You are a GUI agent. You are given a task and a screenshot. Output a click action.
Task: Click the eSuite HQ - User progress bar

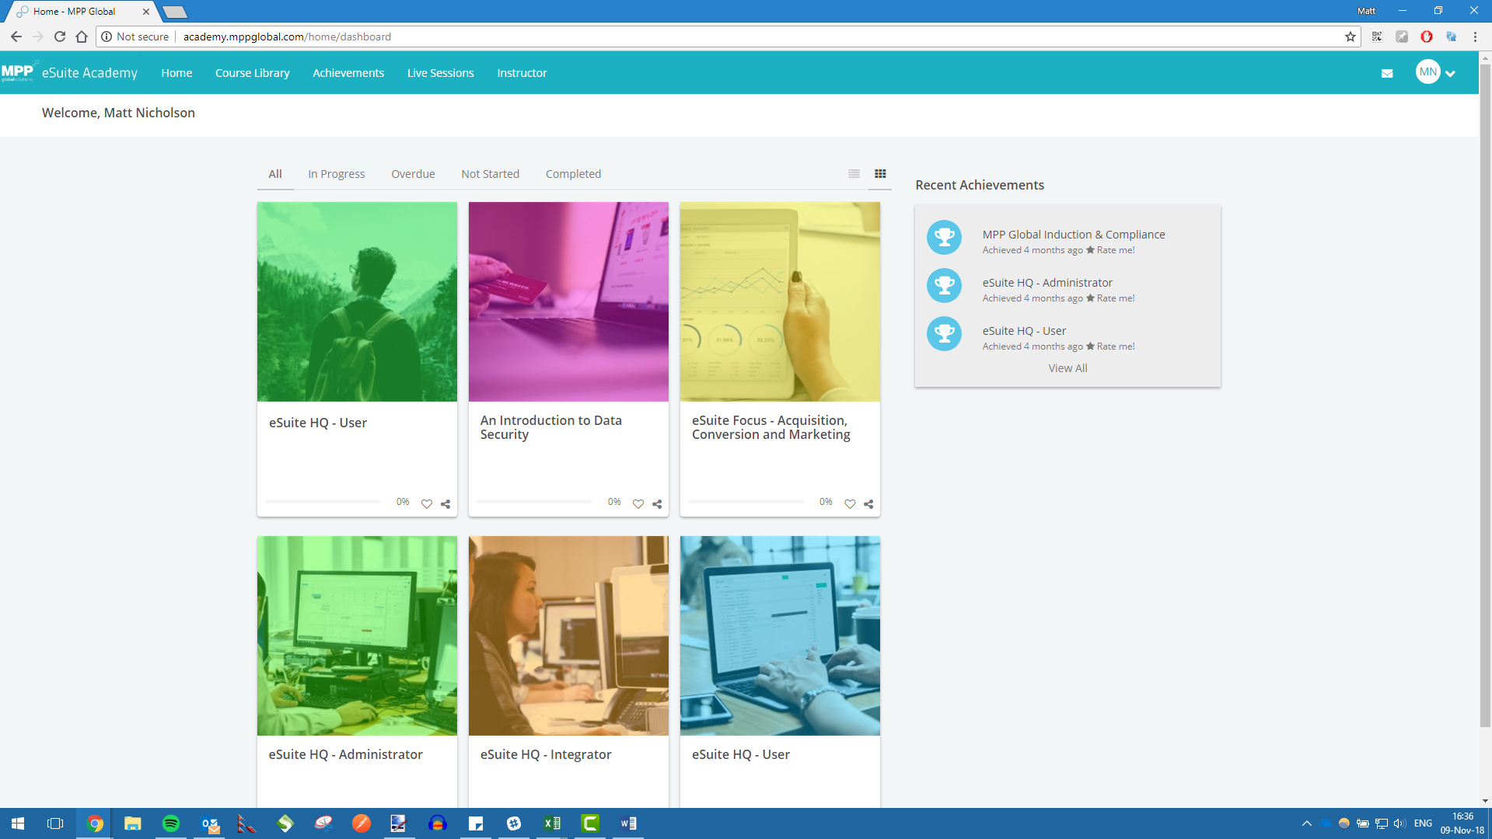point(323,502)
